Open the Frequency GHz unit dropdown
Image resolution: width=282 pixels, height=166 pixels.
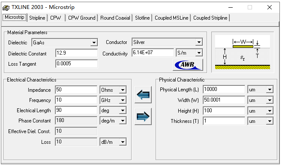[123, 100]
